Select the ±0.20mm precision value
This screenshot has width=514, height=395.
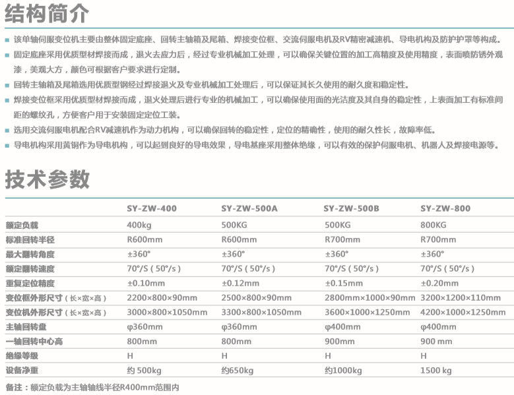click(x=439, y=283)
